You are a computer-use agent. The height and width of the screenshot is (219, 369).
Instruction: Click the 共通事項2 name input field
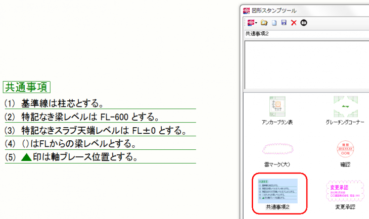point(307,34)
